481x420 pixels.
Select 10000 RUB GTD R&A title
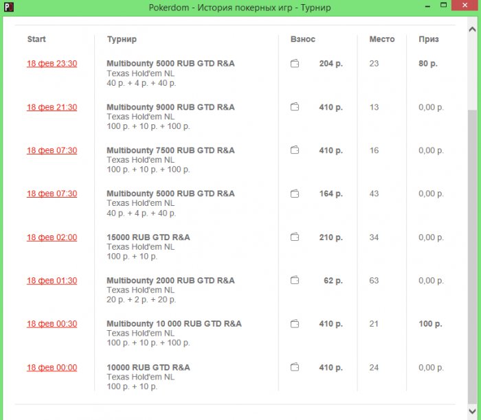tap(148, 368)
